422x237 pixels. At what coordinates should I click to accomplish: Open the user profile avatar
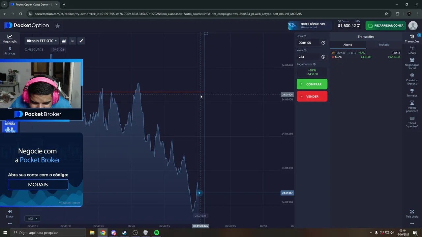413,26
